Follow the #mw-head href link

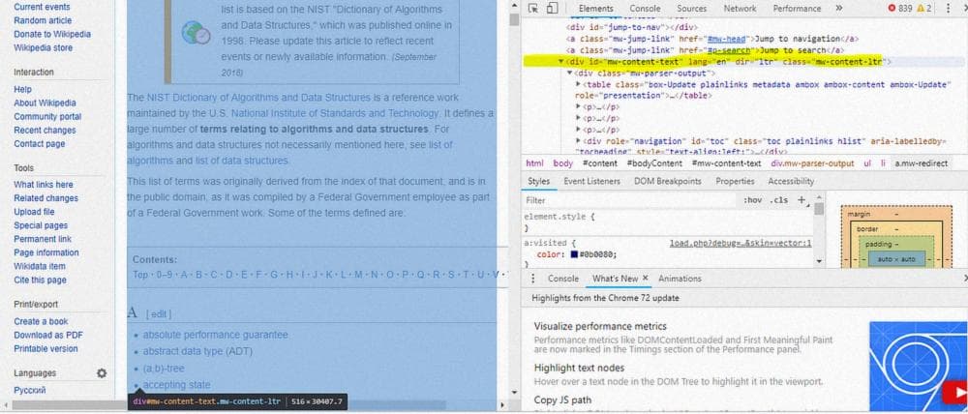(x=729, y=39)
